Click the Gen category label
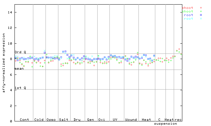211x126 pixels. 90,119
